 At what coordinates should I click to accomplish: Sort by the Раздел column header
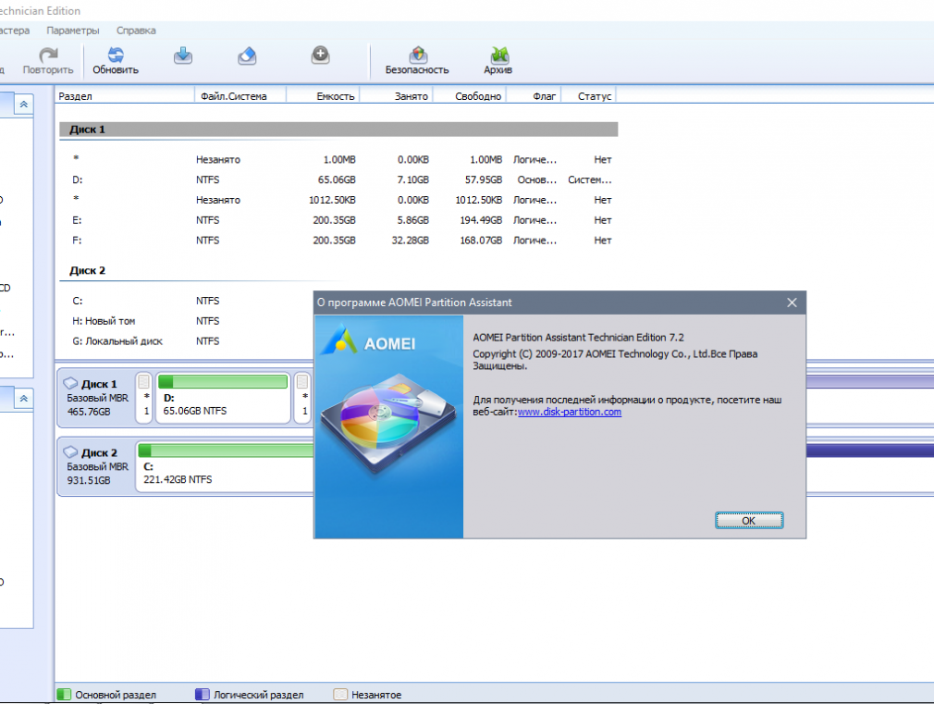point(125,96)
